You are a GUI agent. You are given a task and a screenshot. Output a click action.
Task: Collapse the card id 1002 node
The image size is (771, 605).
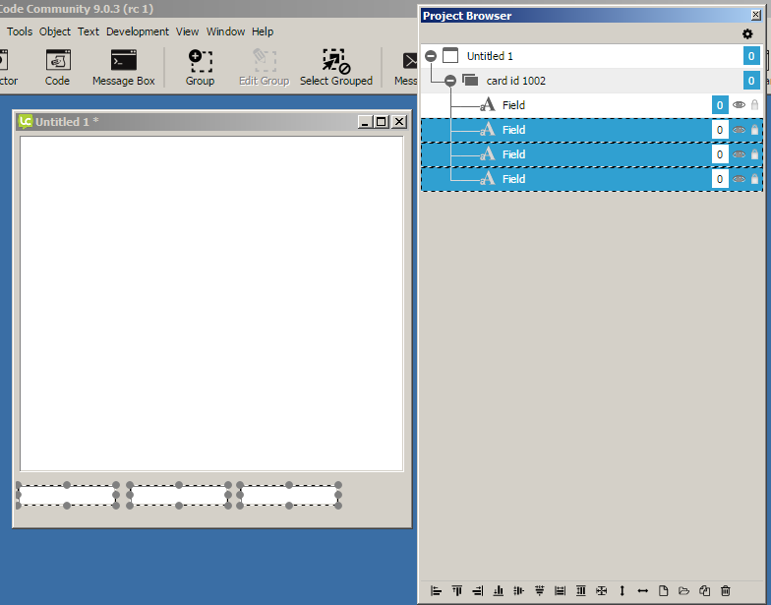coord(450,81)
